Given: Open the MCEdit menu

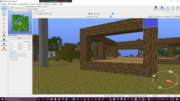Looking at the screenshot, I should click(4, 4).
